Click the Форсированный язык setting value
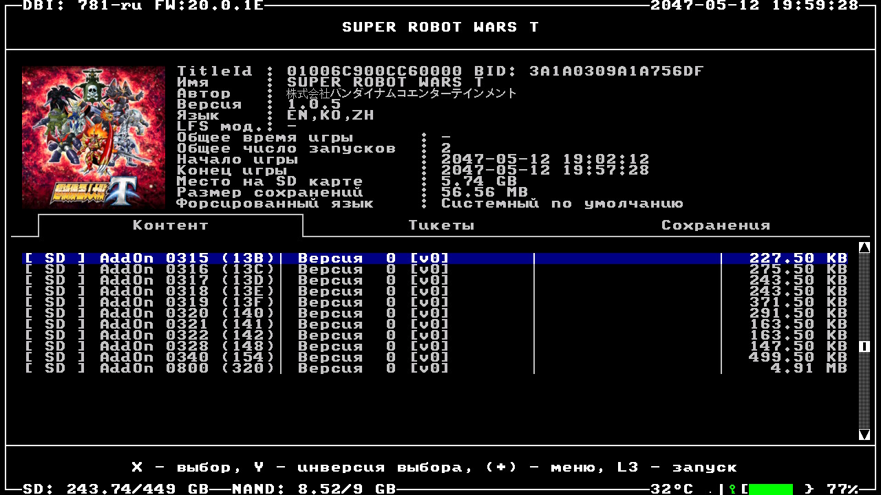881x495 pixels. point(562,203)
